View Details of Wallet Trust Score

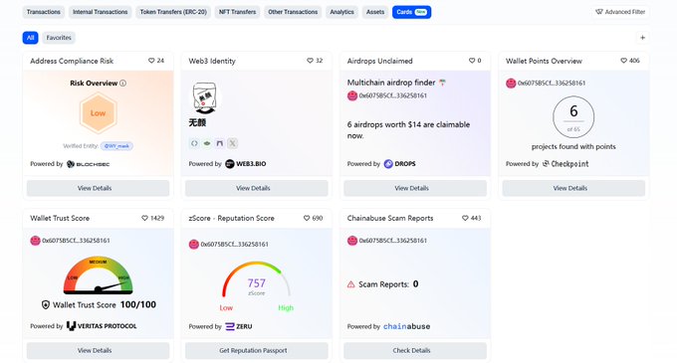click(98, 350)
